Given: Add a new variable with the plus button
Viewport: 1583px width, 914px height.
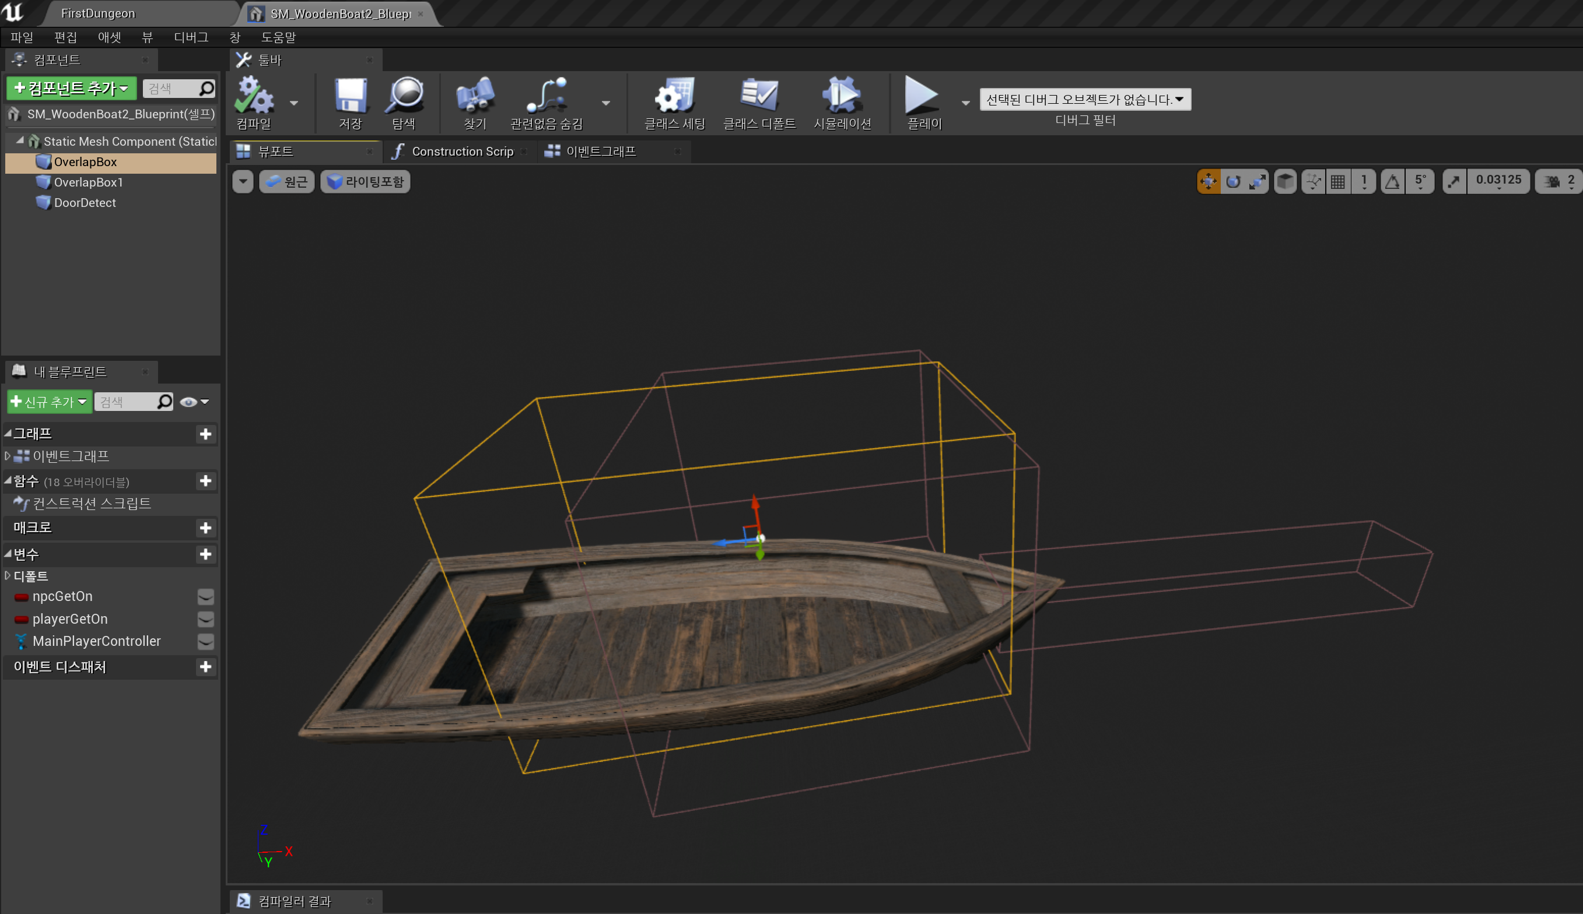Looking at the screenshot, I should 205,554.
